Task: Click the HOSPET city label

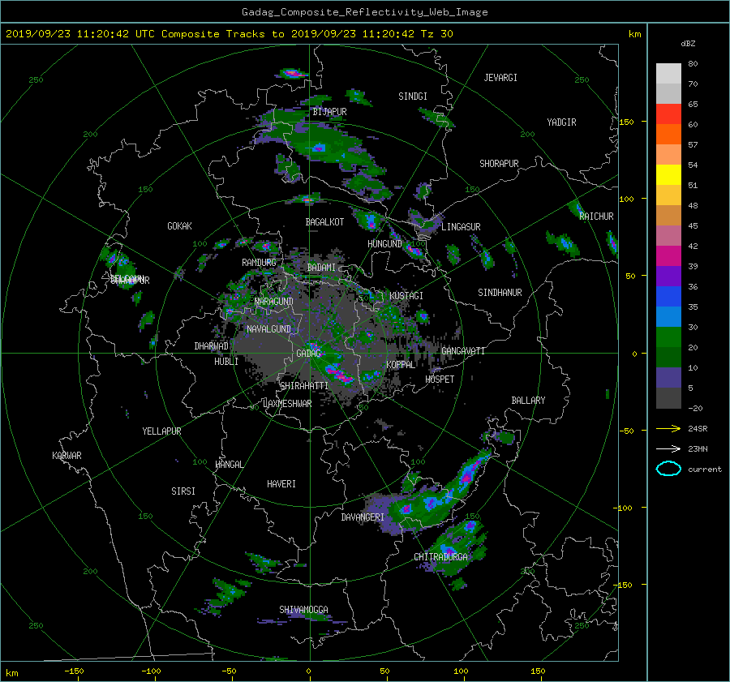Action: [440, 380]
